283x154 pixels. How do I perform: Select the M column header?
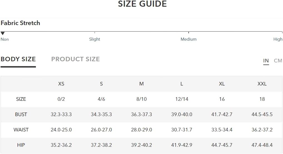tap(141, 84)
